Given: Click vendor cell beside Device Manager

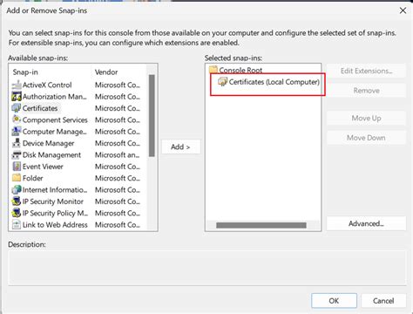Looking at the screenshot, I should pos(118,143).
